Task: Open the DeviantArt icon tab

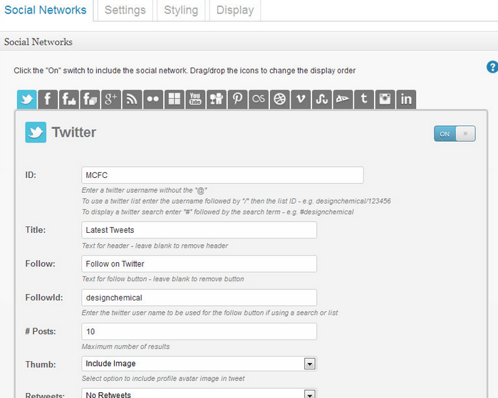Action: (x=343, y=100)
